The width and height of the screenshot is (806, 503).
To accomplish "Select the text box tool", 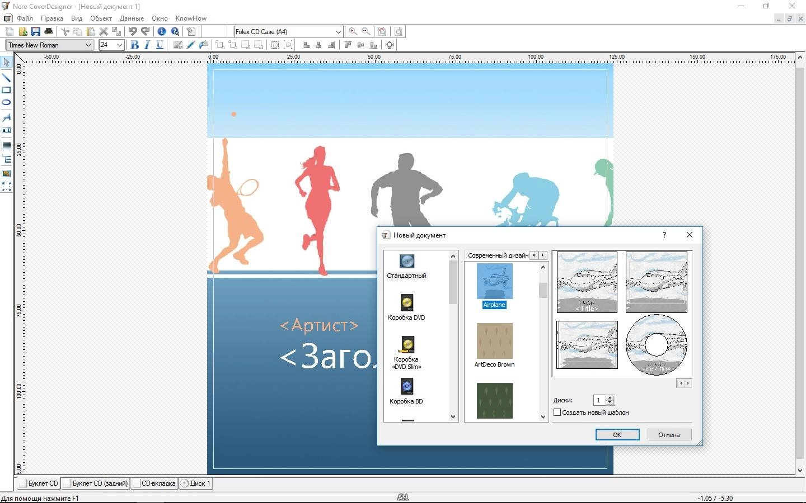I will point(6,130).
